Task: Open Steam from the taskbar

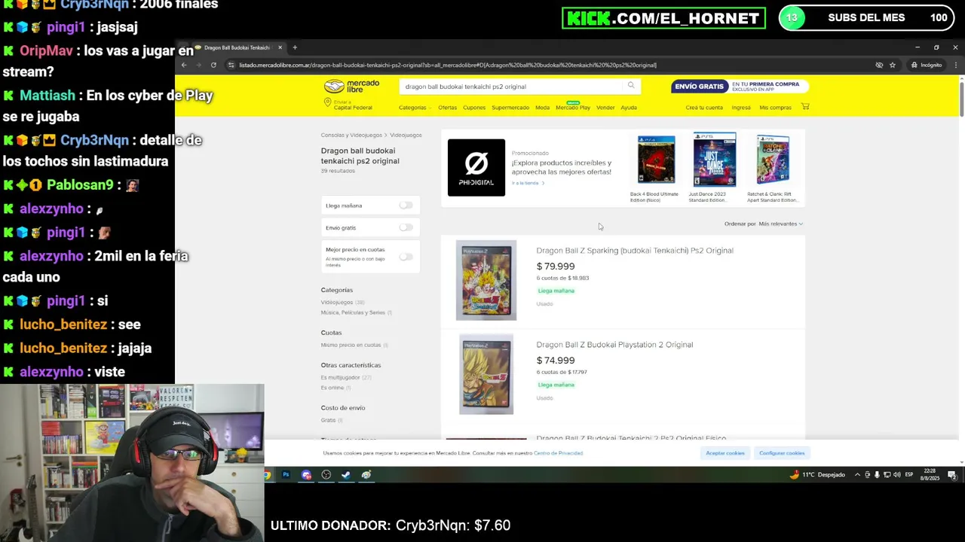Action: 346,475
